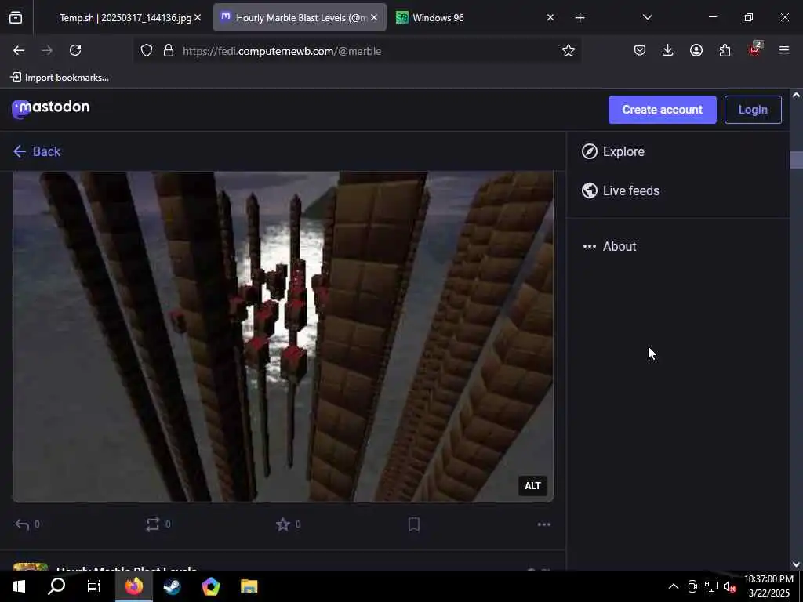Image resolution: width=803 pixels, height=602 pixels.
Task: Bookmark the Marble Blast post
Action: (414, 524)
